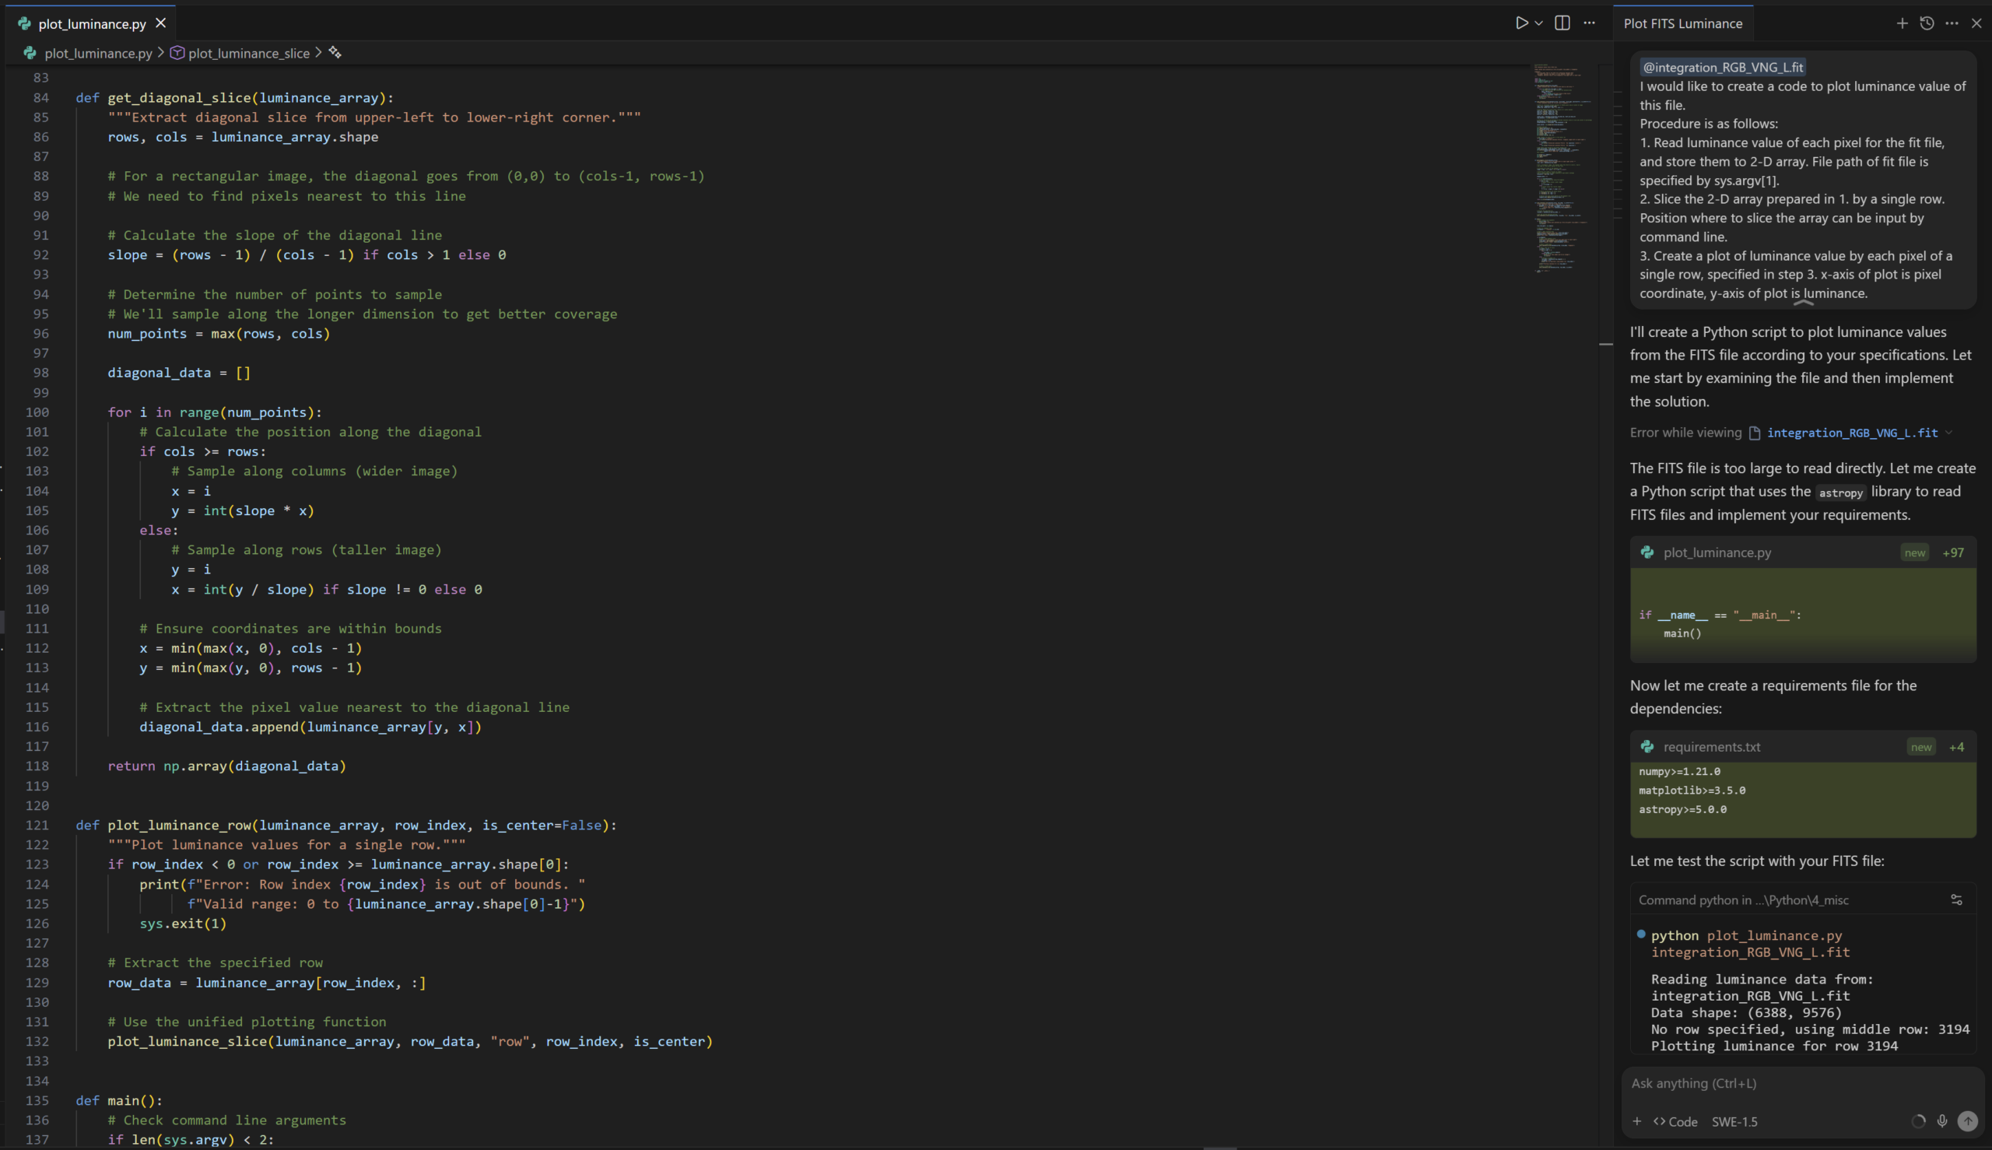Open requirements.txt diff card header
Viewport: 1992px width, 1150px height.
(1711, 746)
